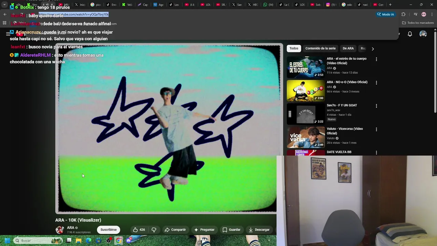Open options for 'Sev7n - F Y UN GOAT' video
Screen dimensions: 437x246
(376, 106)
